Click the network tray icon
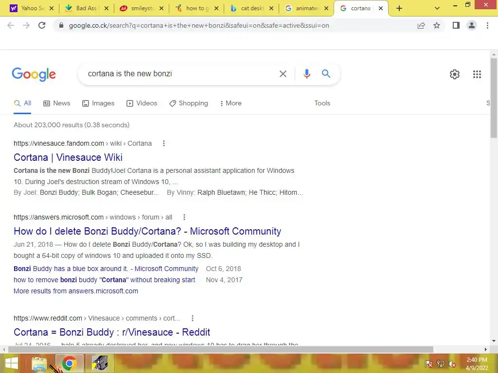Screen dimensions: 498x373 pyautogui.click(x=440, y=364)
